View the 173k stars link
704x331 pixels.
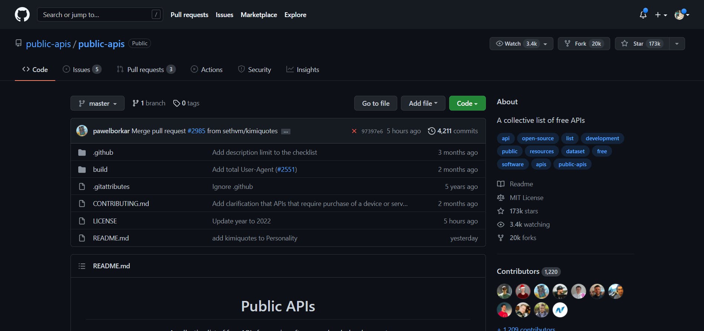click(x=517, y=211)
